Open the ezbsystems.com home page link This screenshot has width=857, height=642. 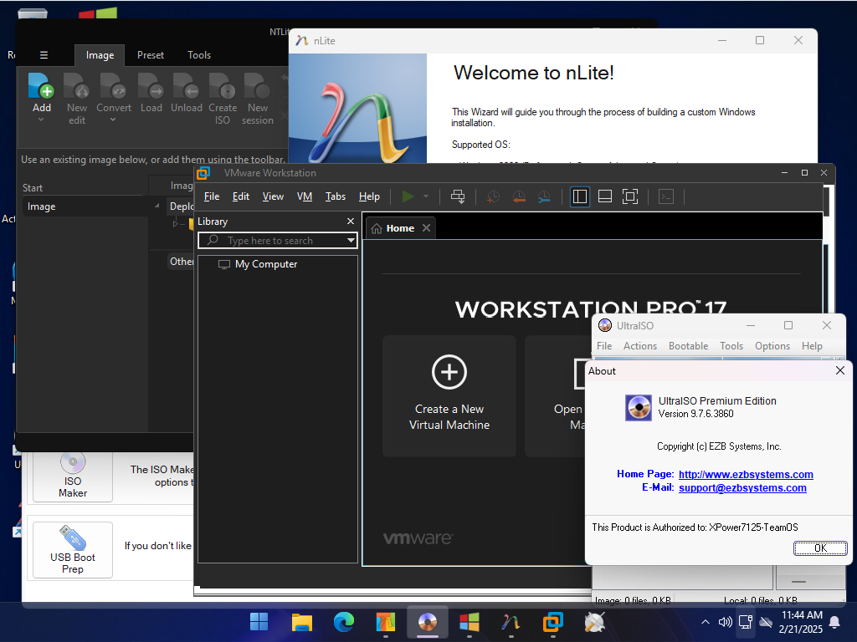tap(746, 475)
